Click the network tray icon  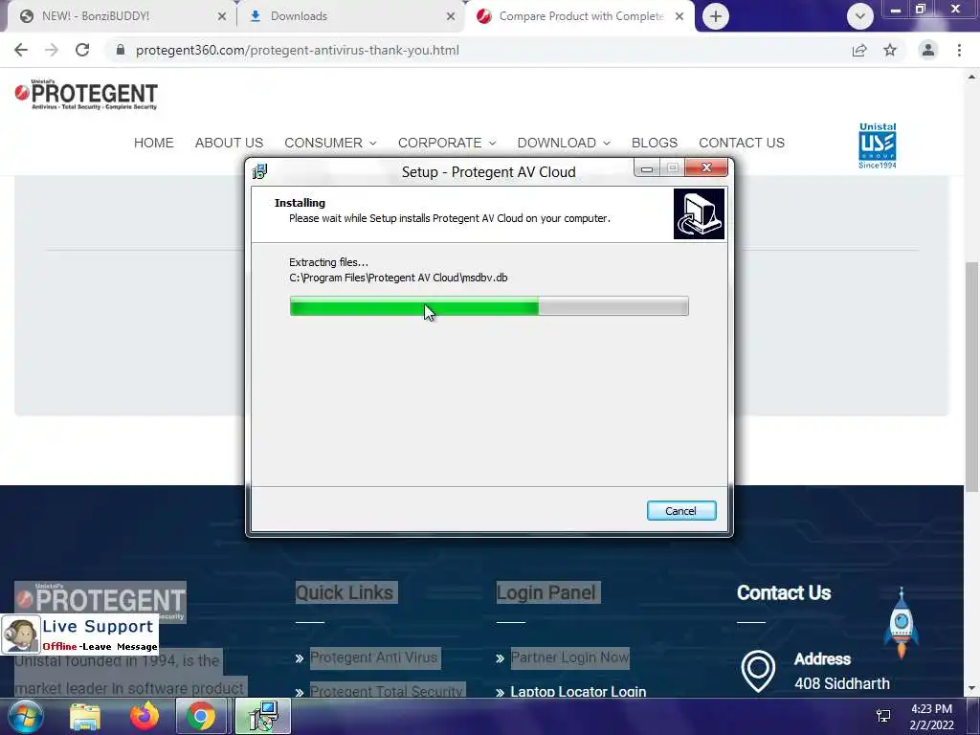pyautogui.click(x=883, y=716)
